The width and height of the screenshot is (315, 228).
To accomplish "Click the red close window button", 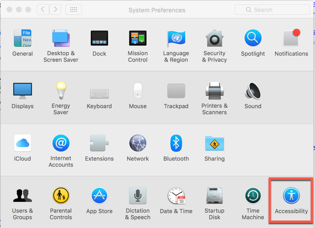I will (x=9, y=9).
